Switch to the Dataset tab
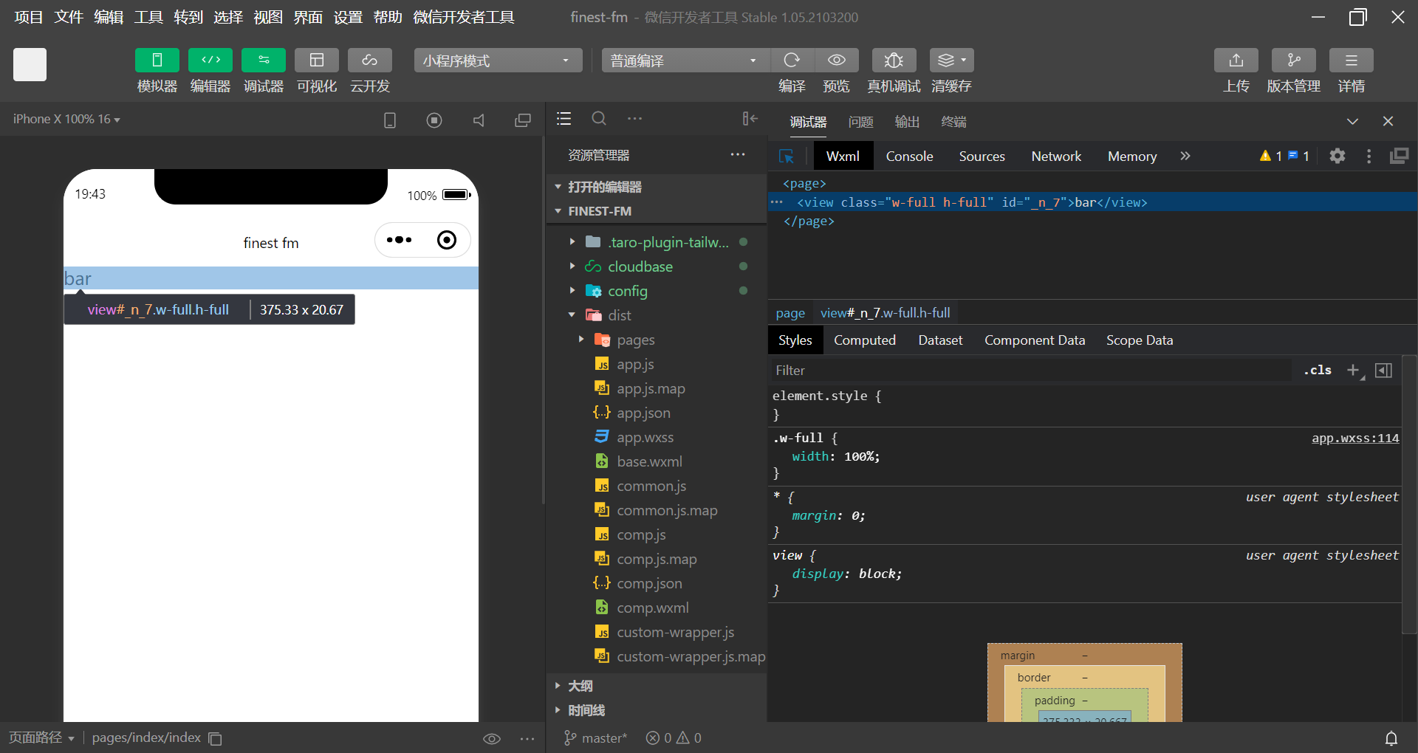1418x753 pixels. [x=940, y=340]
